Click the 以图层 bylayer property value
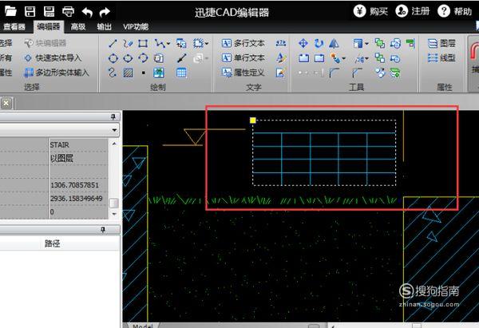 78,158
